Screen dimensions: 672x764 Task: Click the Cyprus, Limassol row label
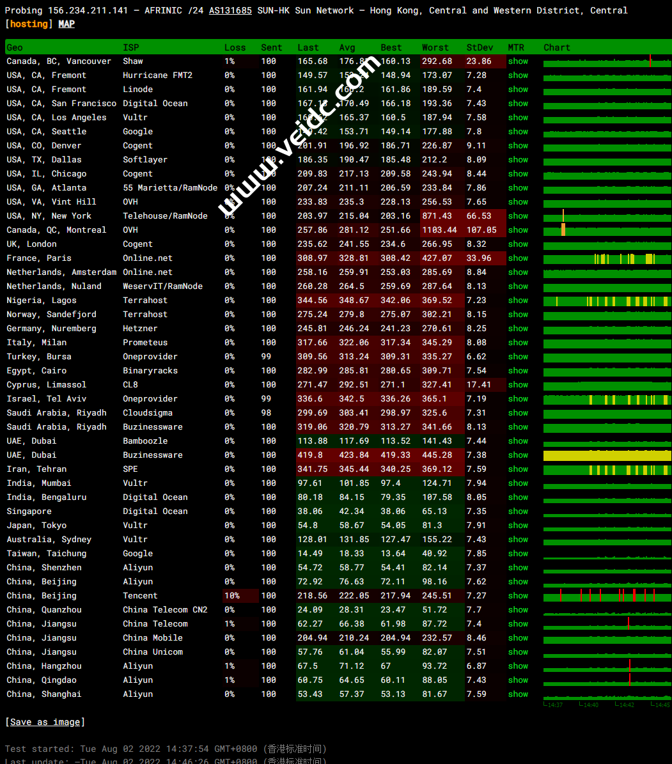click(46, 385)
